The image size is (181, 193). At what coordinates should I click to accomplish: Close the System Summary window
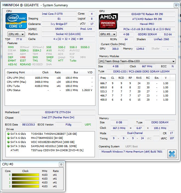[176, 5]
